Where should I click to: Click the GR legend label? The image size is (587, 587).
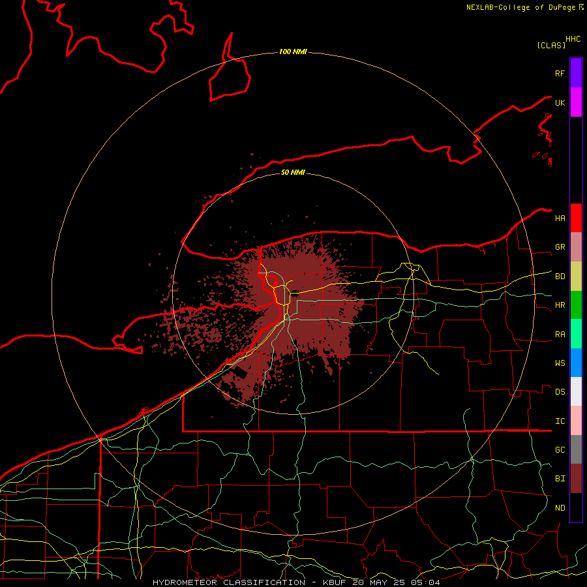(x=560, y=247)
